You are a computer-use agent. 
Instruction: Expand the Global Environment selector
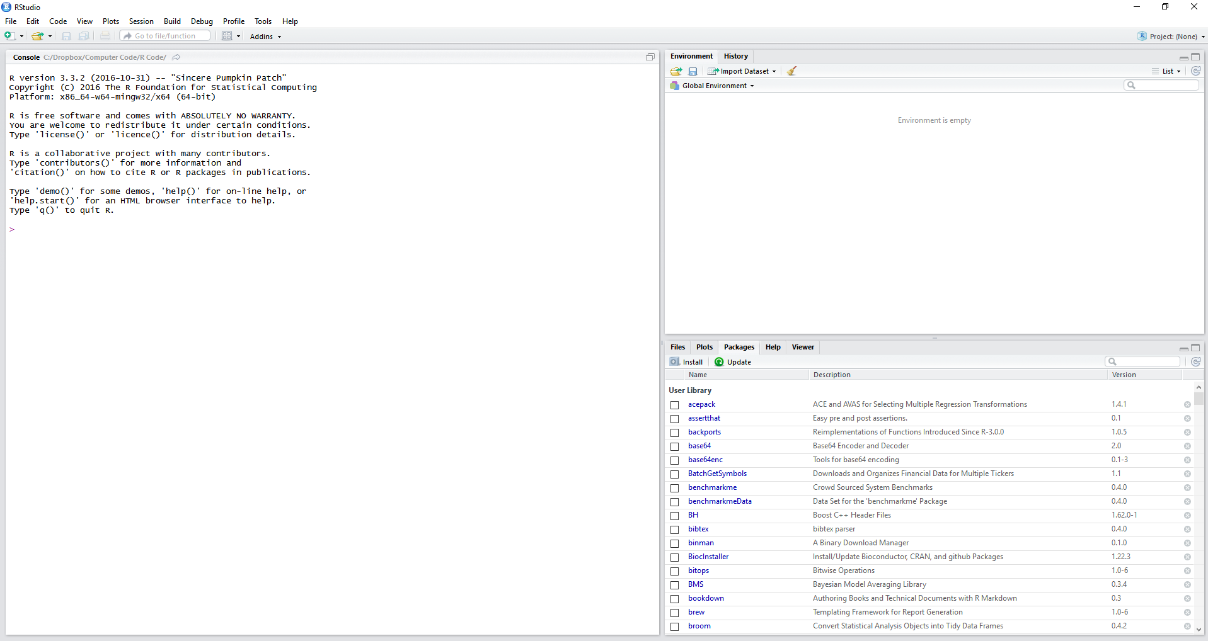714,86
